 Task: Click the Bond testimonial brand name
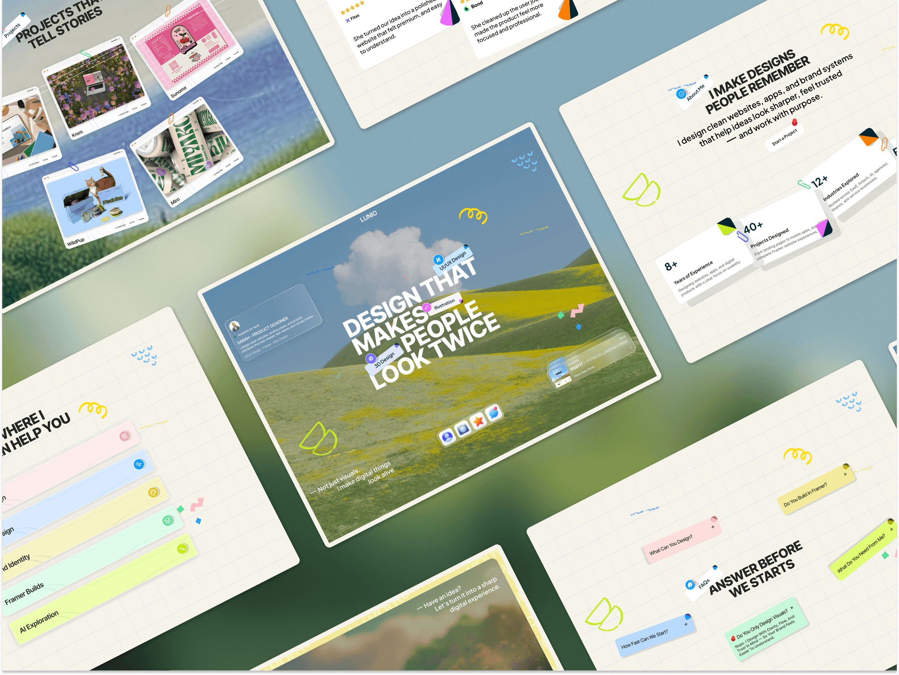(477, 5)
